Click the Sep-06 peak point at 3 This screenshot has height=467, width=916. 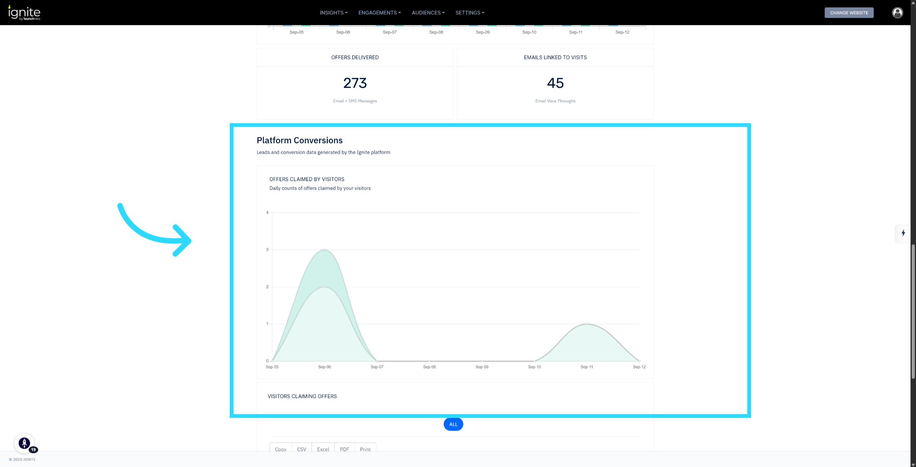pos(324,250)
